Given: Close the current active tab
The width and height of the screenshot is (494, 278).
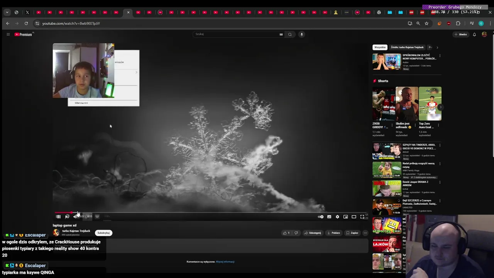Looking at the screenshot, I should coord(128,12).
